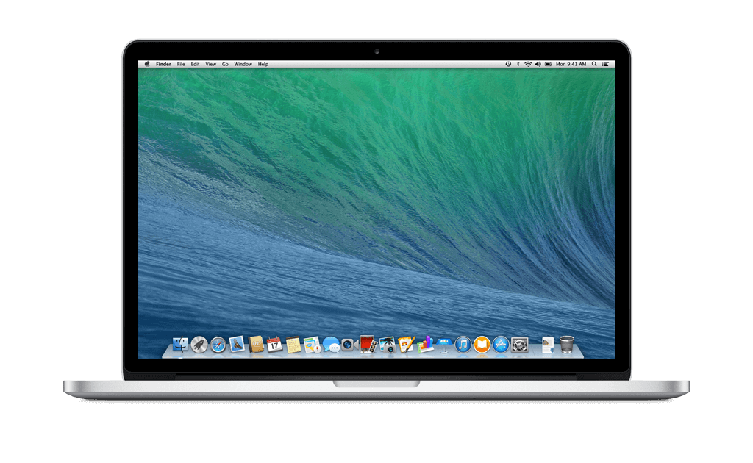The image size is (753, 463).
Task: Open Notification Center list icon
Action: tap(606, 64)
